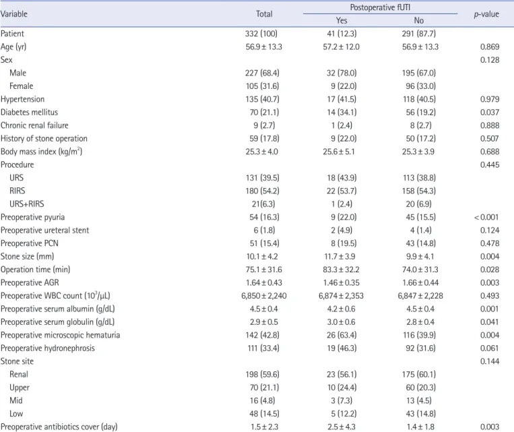514x432 pixels.
Task: Select the '6,850 ± 2,240' WBC total
Action: tap(264, 296)
